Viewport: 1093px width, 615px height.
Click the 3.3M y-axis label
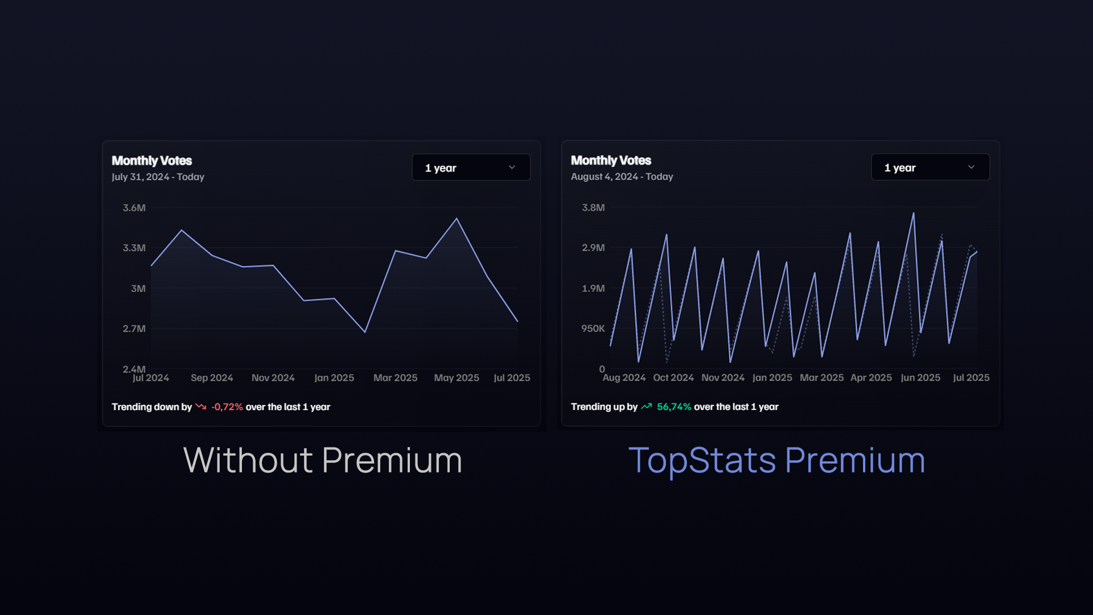134,248
